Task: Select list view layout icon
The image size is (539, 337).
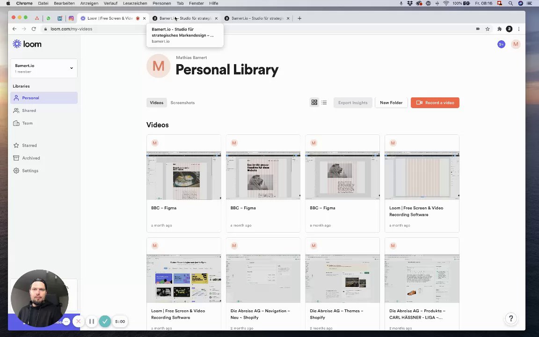Action: coord(324,103)
